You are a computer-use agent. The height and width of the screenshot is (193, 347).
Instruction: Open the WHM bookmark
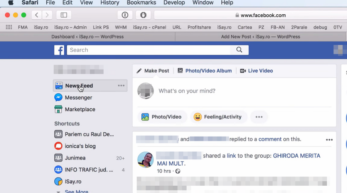tap(121, 27)
